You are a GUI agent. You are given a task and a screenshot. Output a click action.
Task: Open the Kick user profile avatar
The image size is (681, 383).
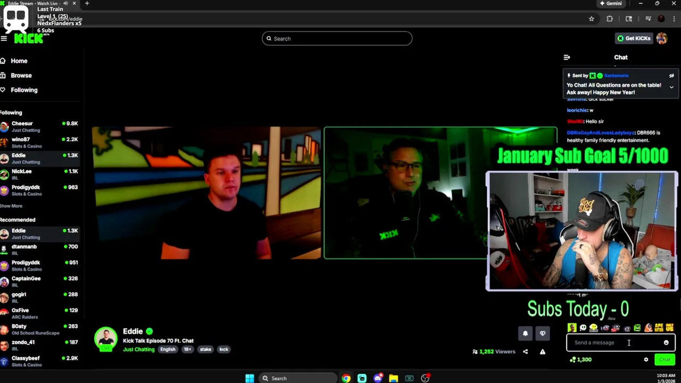(662, 38)
